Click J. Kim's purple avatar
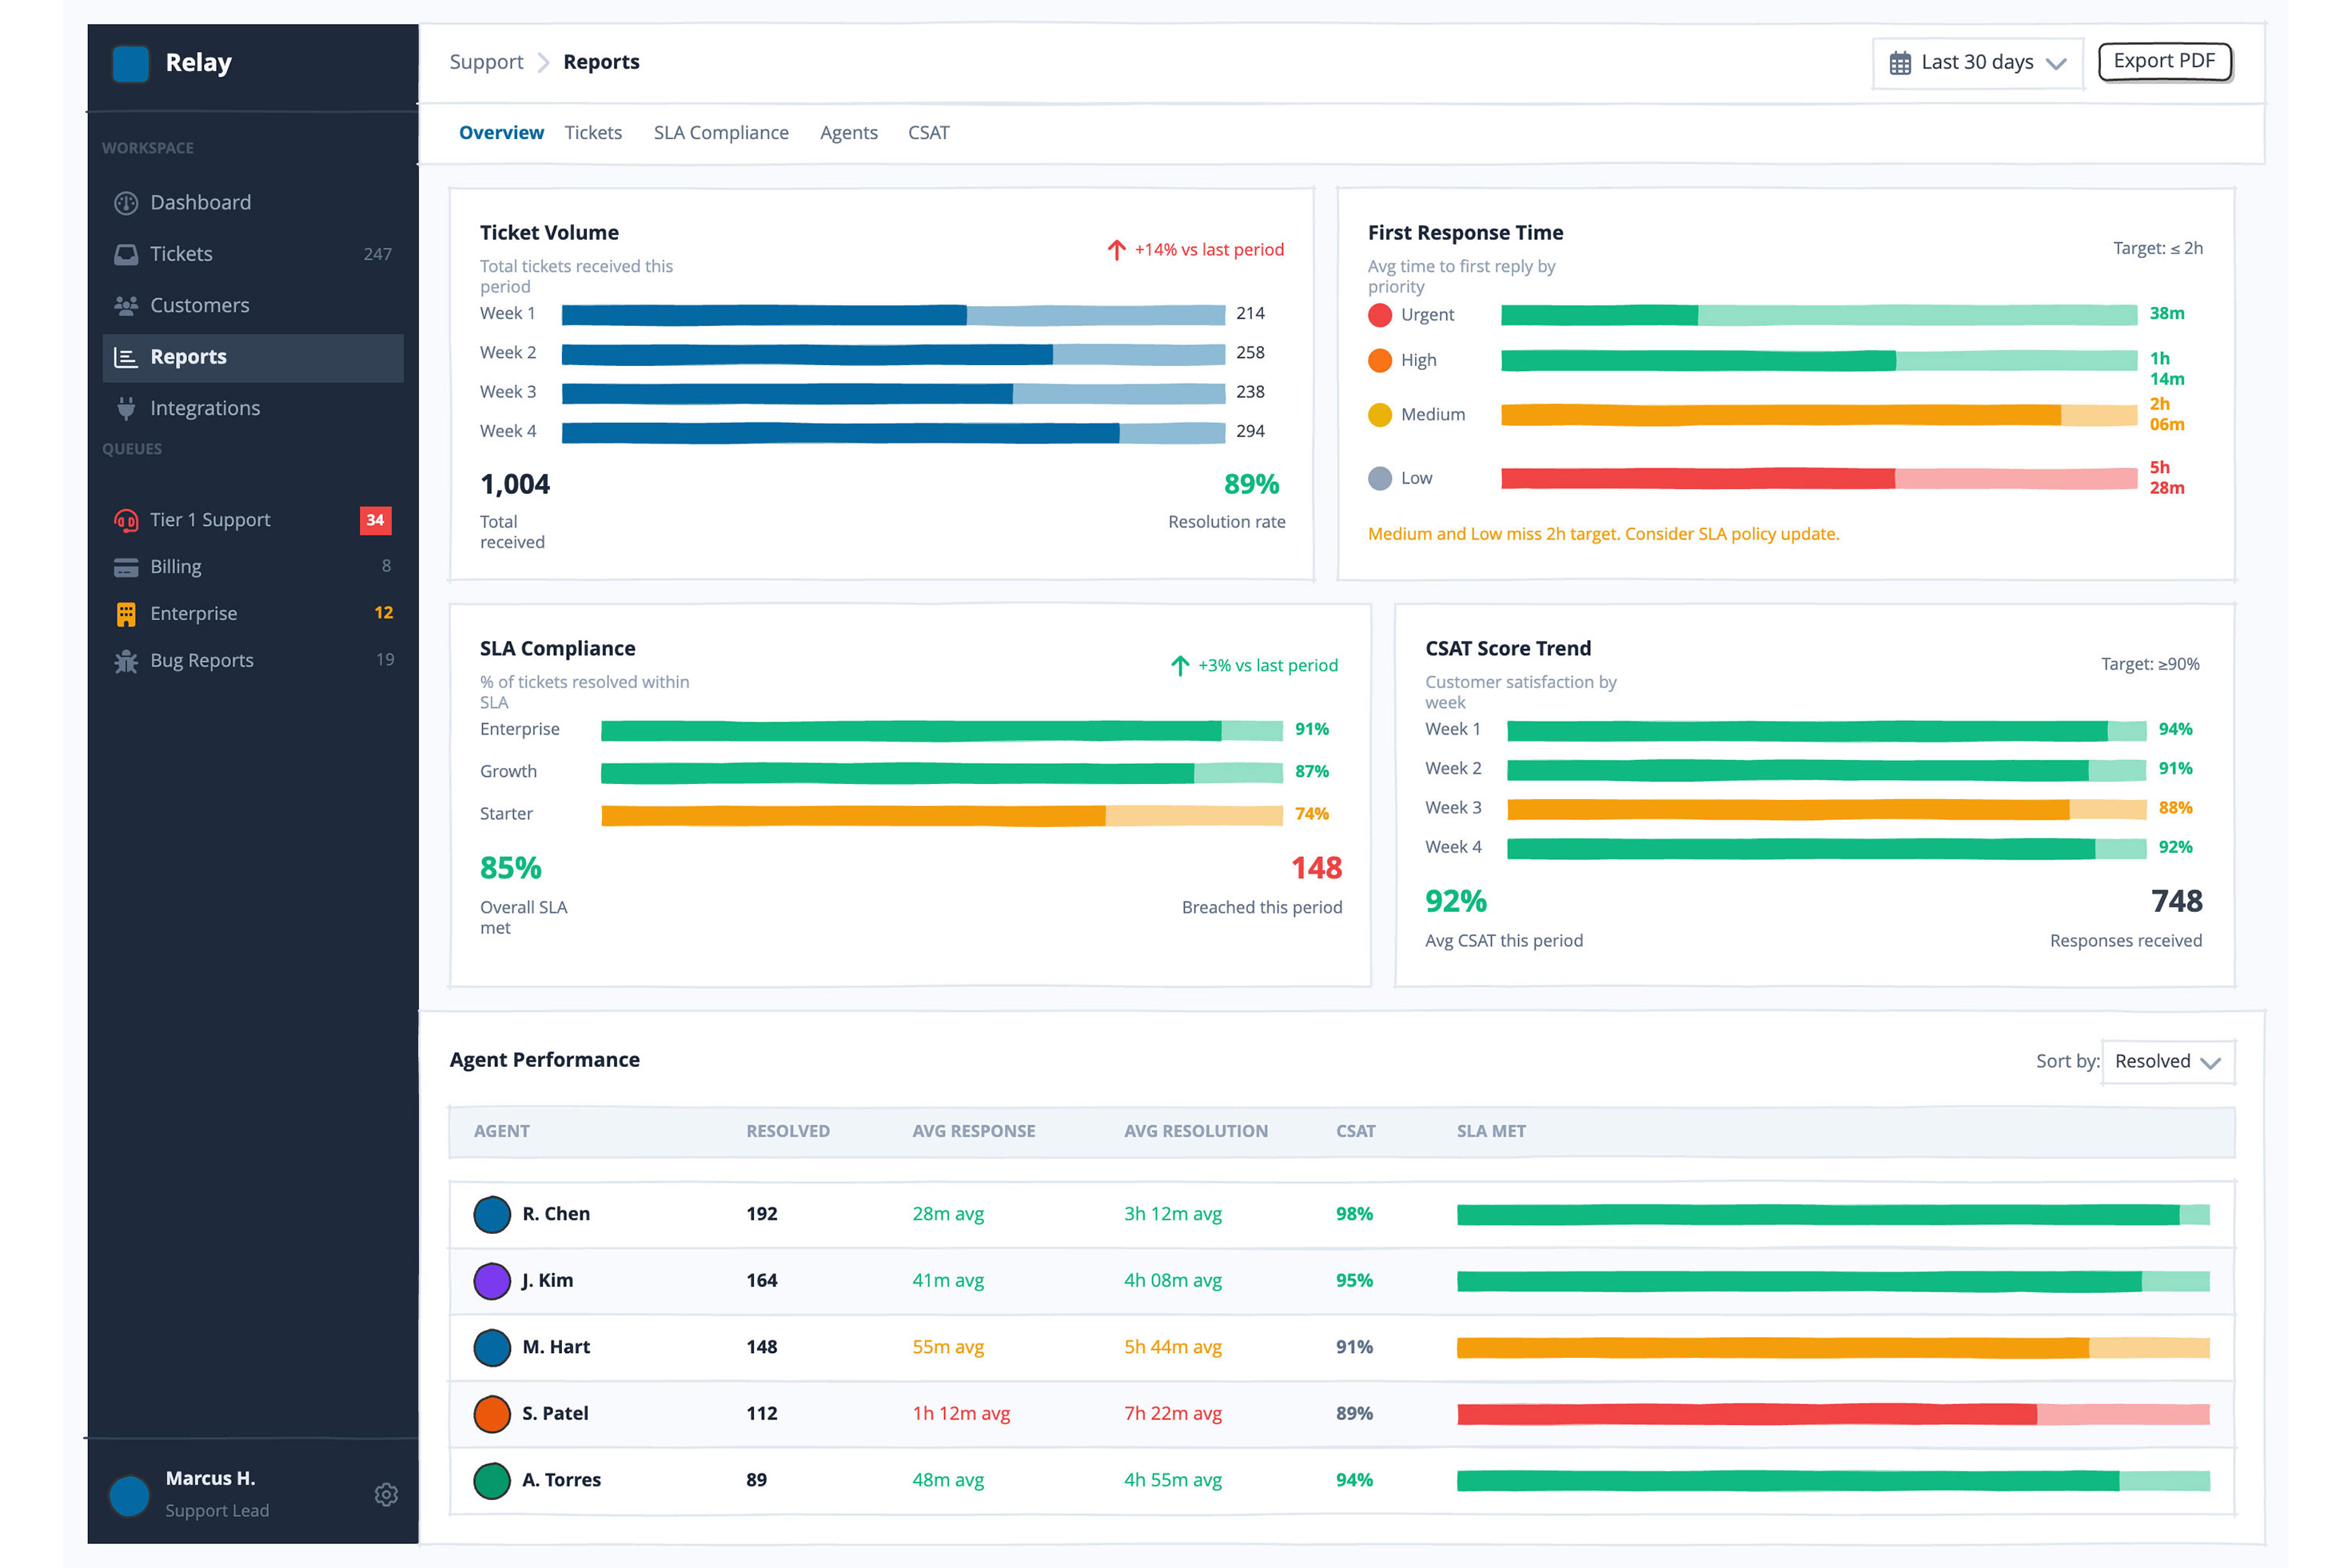The height and width of the screenshot is (1568, 2352). click(x=491, y=1281)
